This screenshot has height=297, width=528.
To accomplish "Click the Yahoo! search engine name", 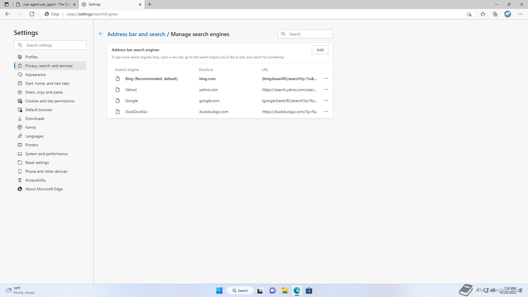I will pos(131,90).
